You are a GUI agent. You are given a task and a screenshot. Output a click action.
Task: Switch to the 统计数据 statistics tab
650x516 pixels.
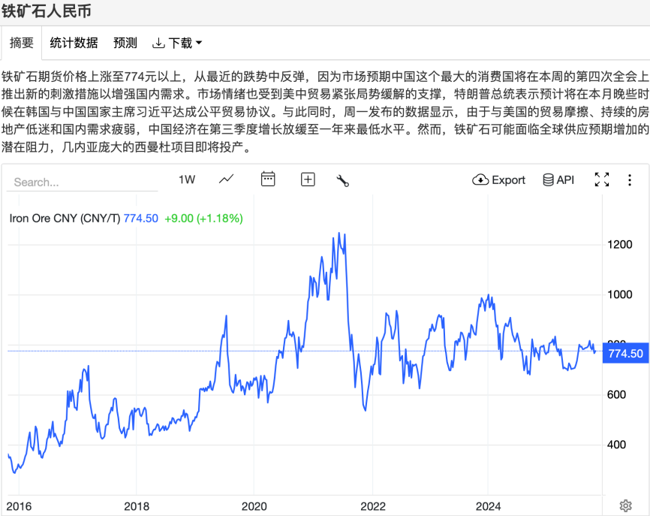tap(74, 43)
